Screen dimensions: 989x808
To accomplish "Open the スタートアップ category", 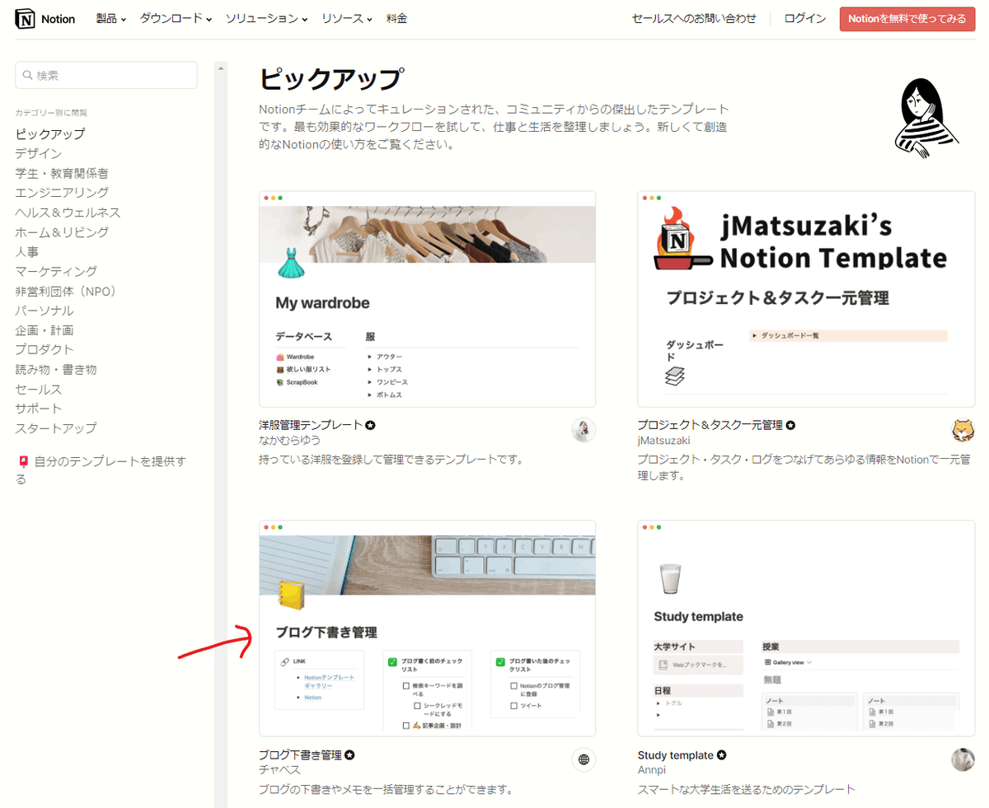I will 56,428.
